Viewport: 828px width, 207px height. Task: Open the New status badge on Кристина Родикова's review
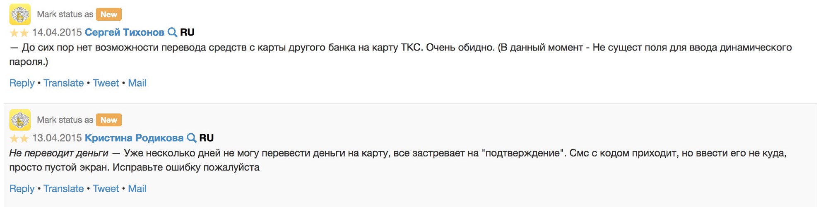(x=108, y=120)
